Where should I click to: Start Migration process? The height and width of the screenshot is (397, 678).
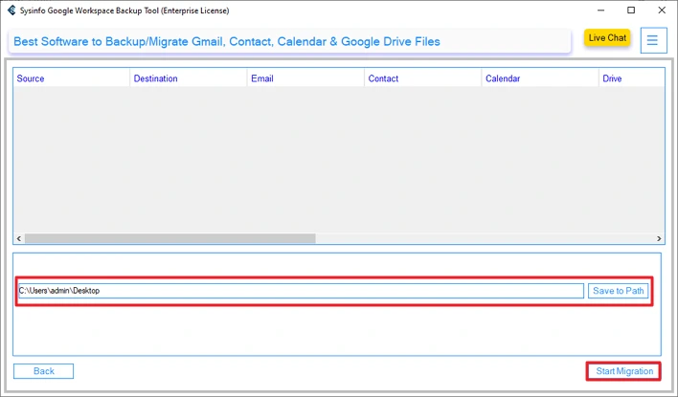click(x=624, y=371)
